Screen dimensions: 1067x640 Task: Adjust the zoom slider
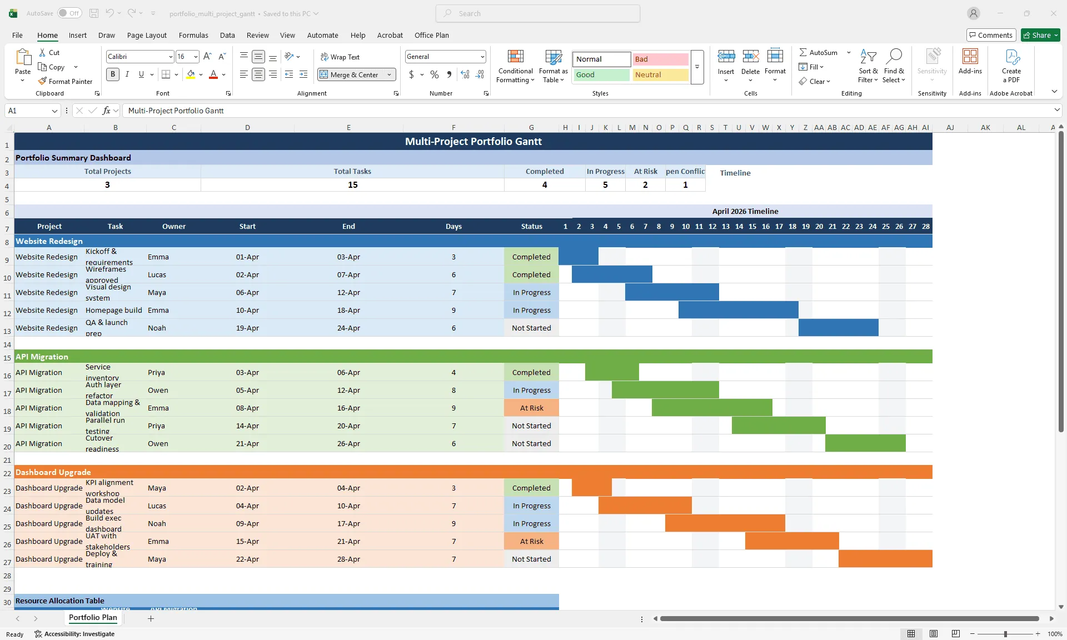point(1006,633)
